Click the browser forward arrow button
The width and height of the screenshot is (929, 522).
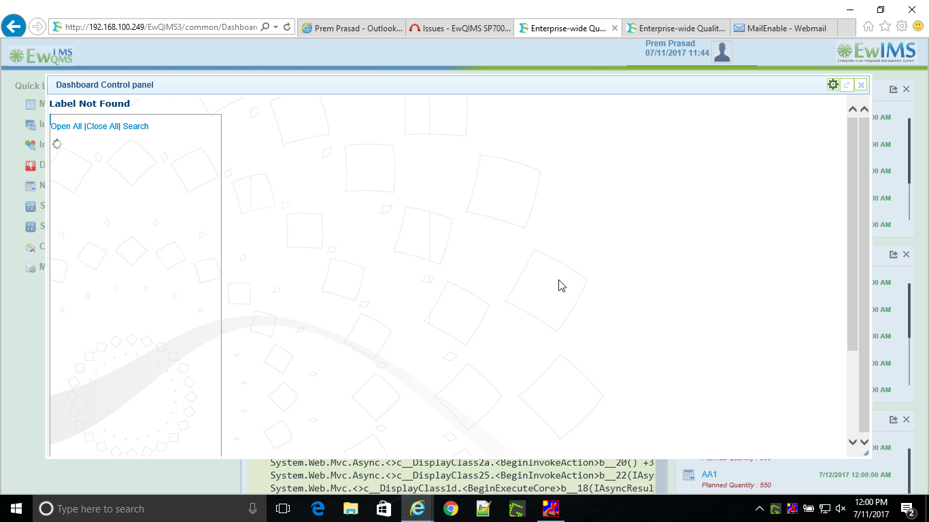37,27
